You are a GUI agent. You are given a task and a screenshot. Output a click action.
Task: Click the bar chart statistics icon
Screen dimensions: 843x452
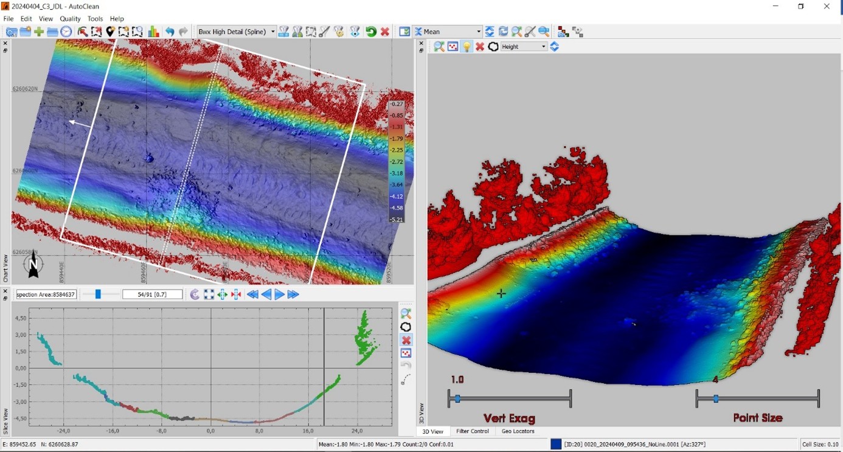pyautogui.click(x=153, y=32)
